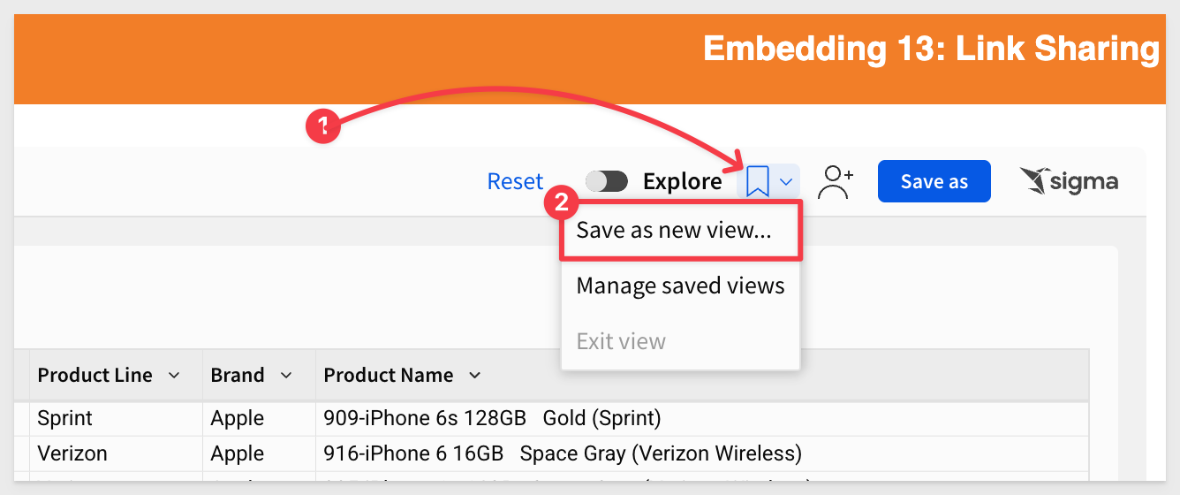Image resolution: width=1180 pixels, height=495 pixels.
Task: Click the 909-iPhone 6s 128GB Gold cell
Action: click(x=702, y=418)
